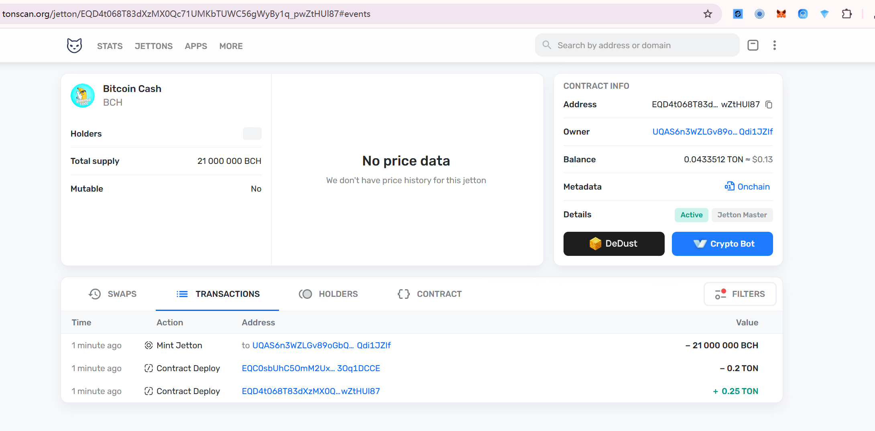Open the CONTRACT tab
Screen dimensions: 875x431
(x=429, y=294)
